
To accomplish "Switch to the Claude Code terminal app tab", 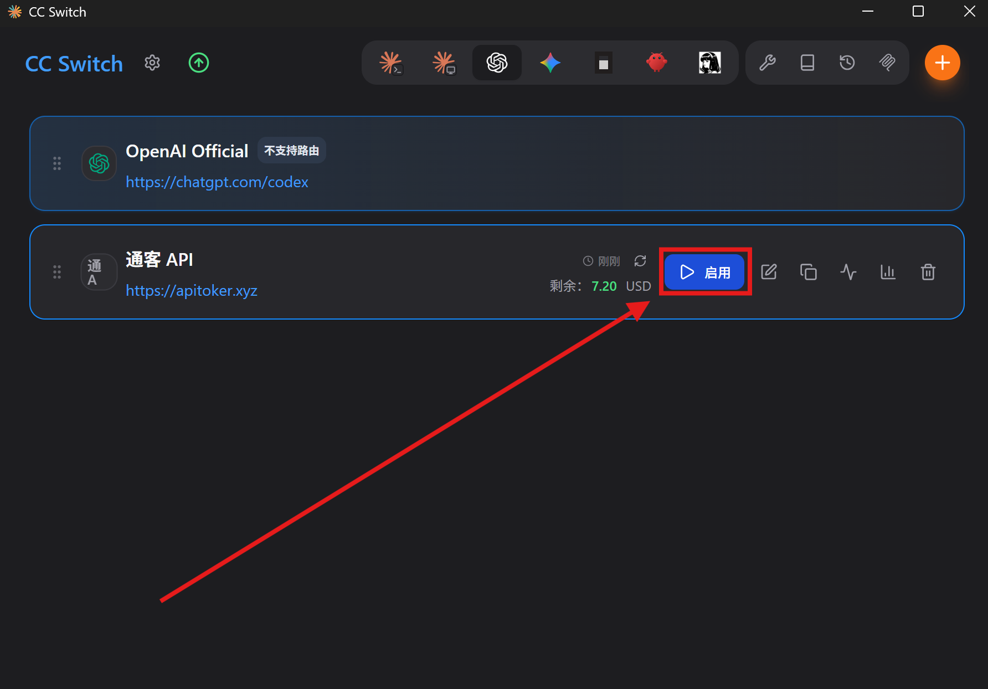I will point(391,63).
